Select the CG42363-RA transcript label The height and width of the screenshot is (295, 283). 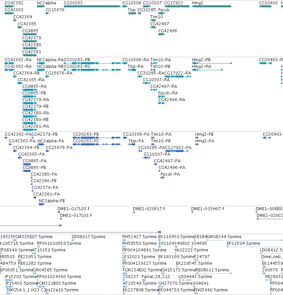[18, 67]
